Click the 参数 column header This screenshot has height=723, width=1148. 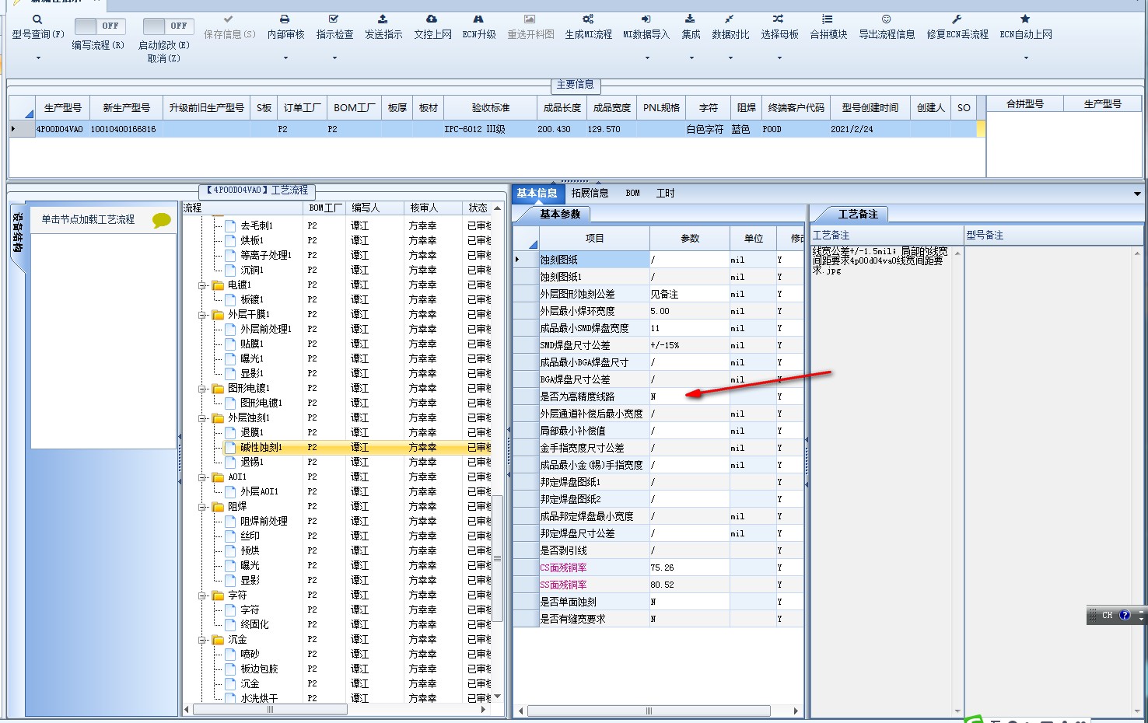(x=690, y=239)
